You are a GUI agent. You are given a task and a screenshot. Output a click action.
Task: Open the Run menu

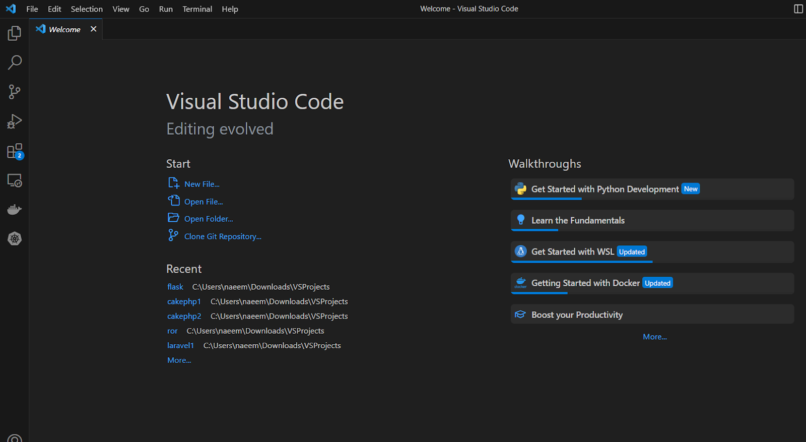[166, 9]
